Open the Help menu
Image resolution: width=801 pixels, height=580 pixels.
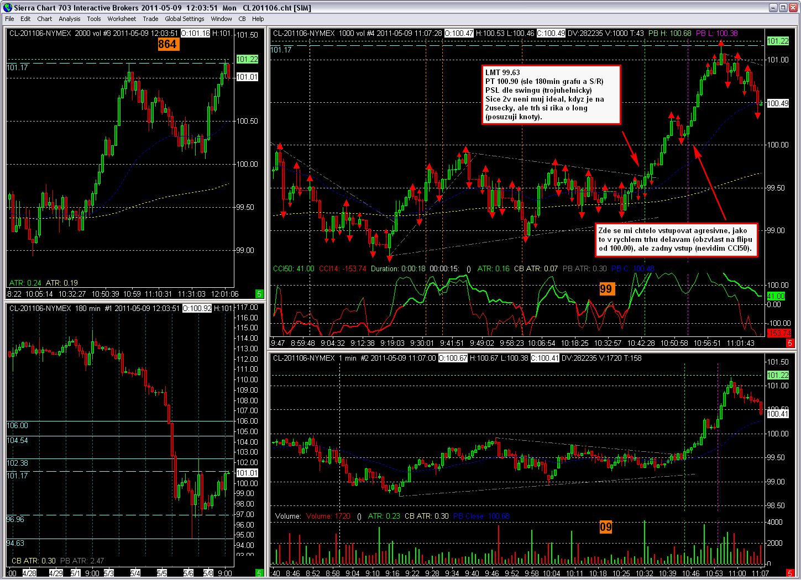(x=258, y=19)
